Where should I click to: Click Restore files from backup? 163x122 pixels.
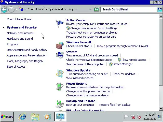tap(115, 105)
